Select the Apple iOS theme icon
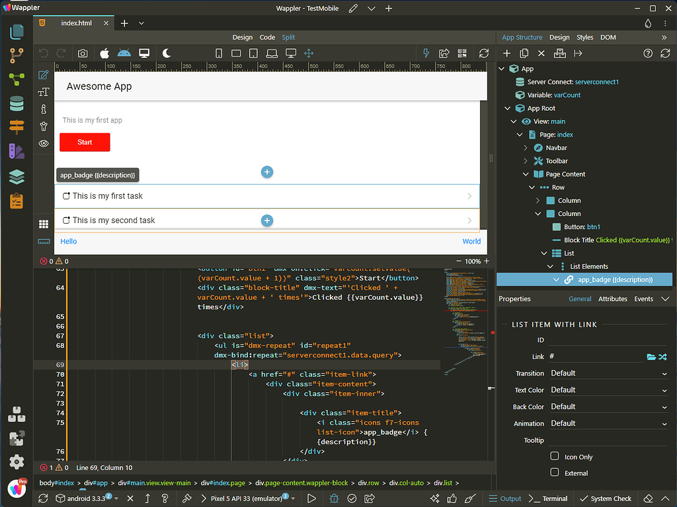 click(104, 53)
